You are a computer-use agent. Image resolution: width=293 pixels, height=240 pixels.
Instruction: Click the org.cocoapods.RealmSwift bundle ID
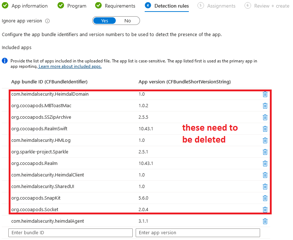point(39,129)
